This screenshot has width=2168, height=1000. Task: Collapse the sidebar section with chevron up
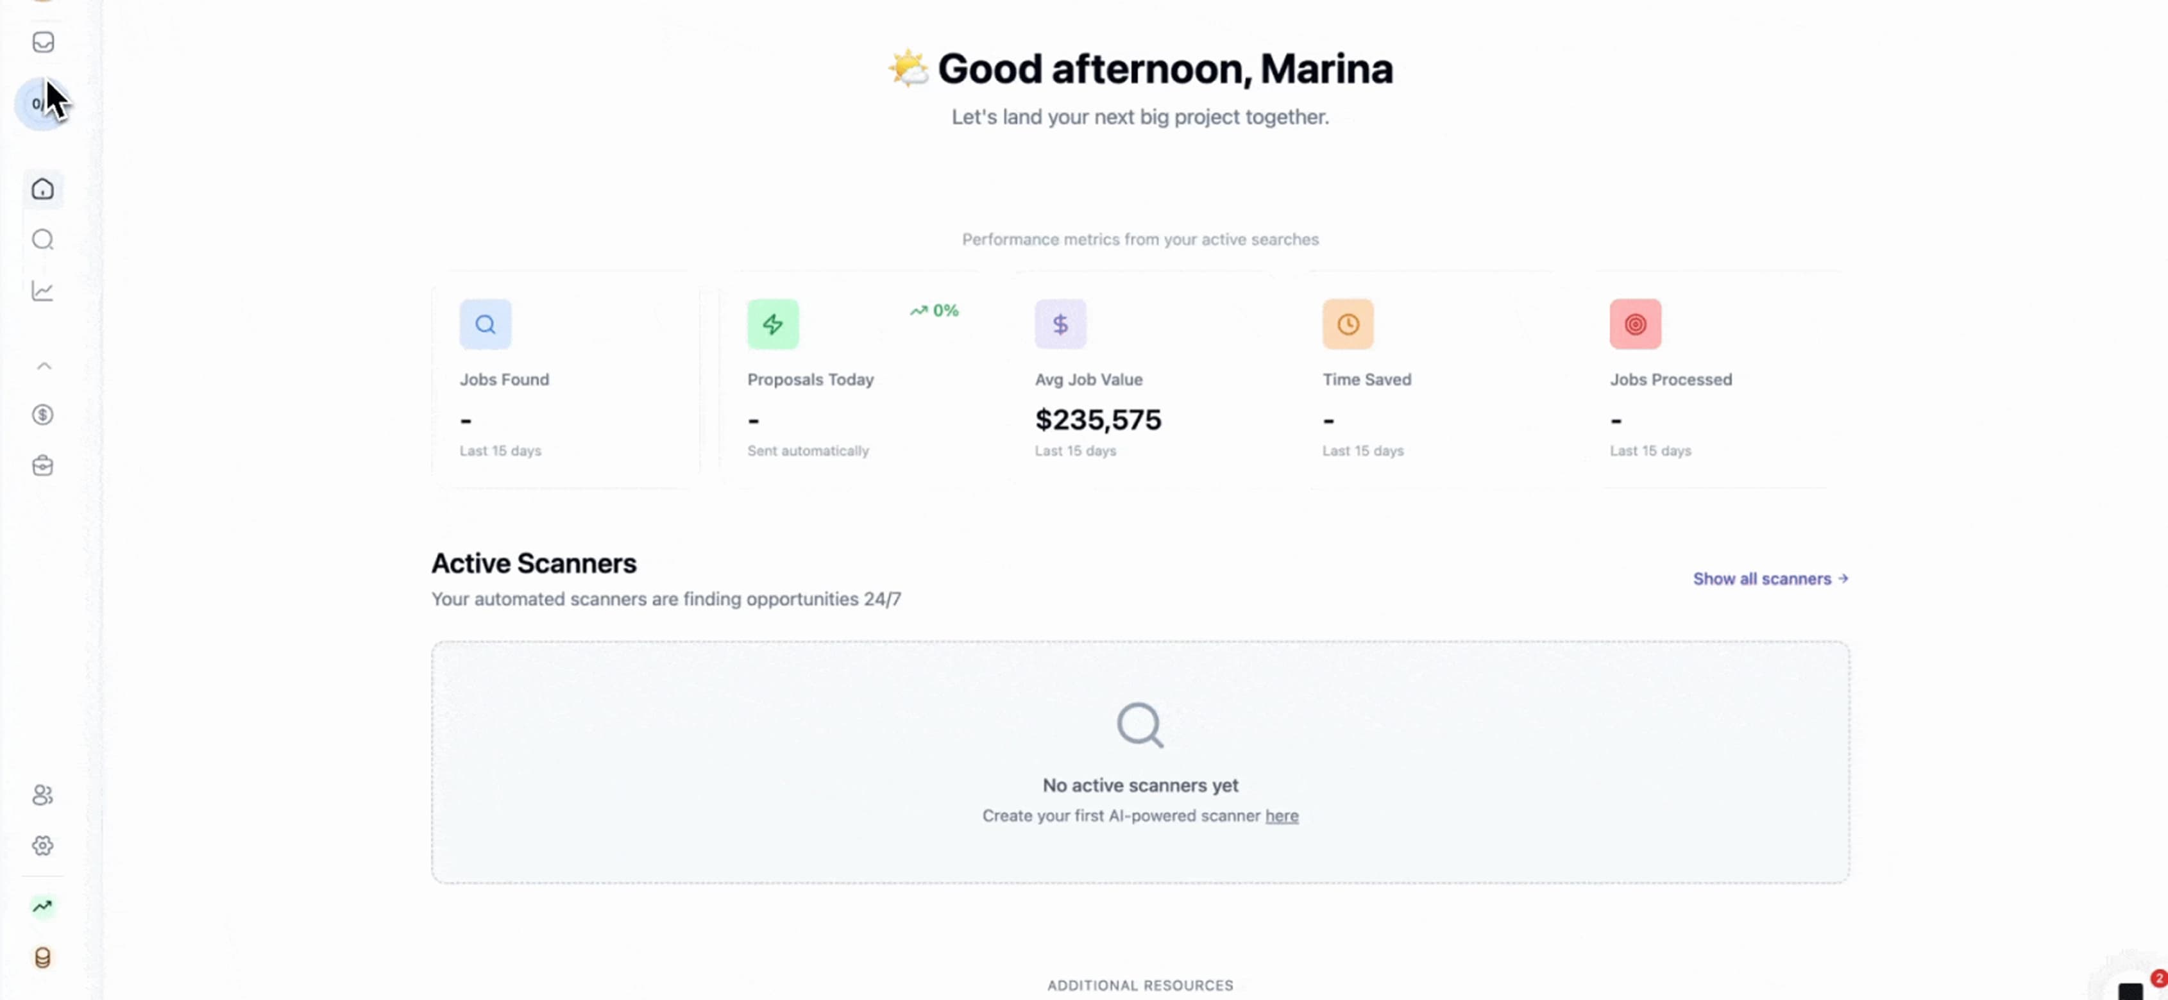tap(44, 366)
